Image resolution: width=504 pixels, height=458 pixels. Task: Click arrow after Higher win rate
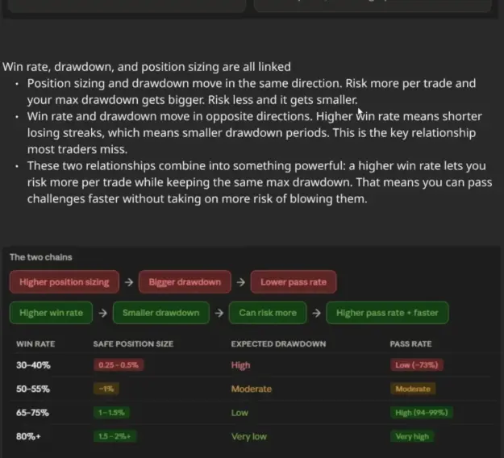[x=102, y=313]
